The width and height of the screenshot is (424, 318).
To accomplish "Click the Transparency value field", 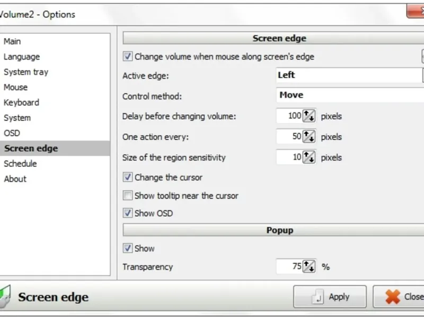I will tap(289, 267).
